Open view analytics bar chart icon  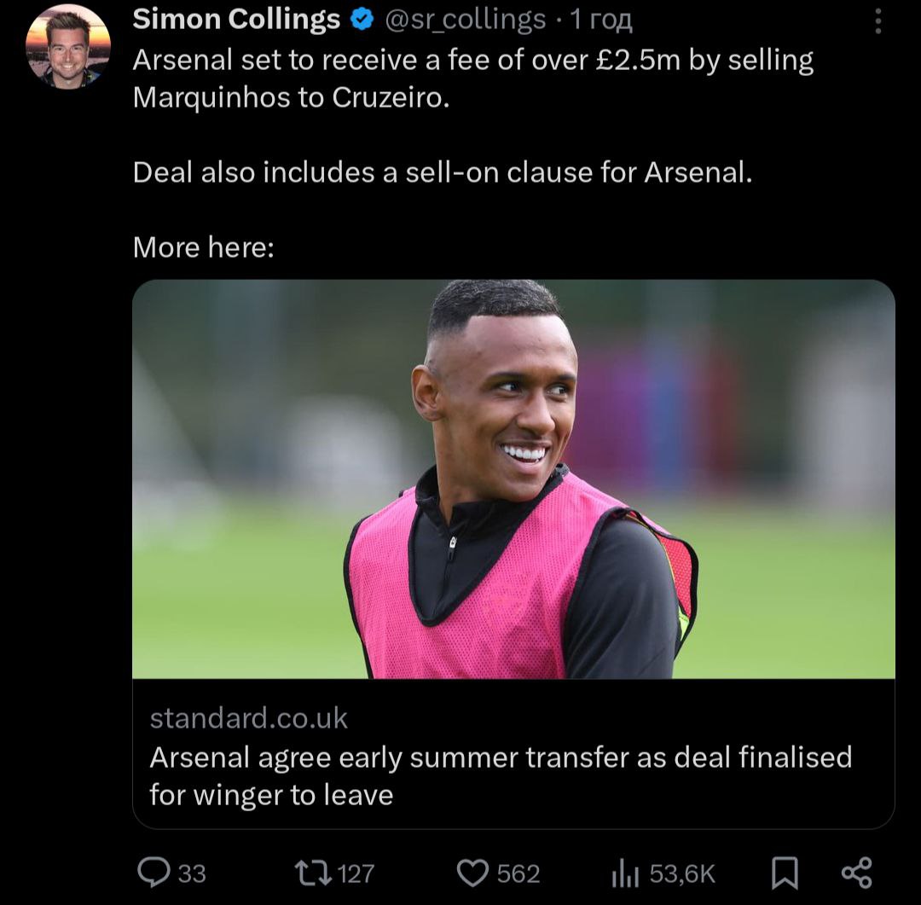626,873
